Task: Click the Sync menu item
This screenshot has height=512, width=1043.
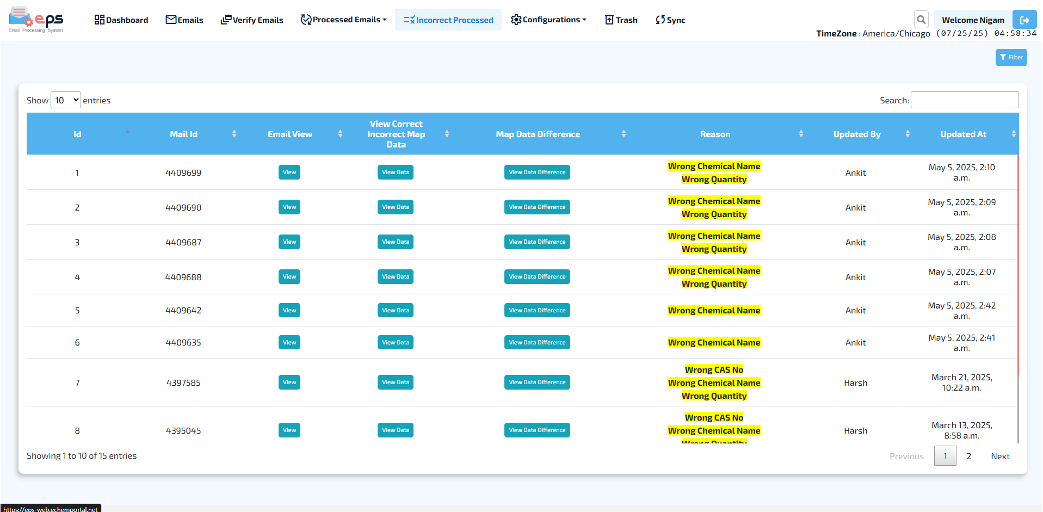Action: point(670,20)
